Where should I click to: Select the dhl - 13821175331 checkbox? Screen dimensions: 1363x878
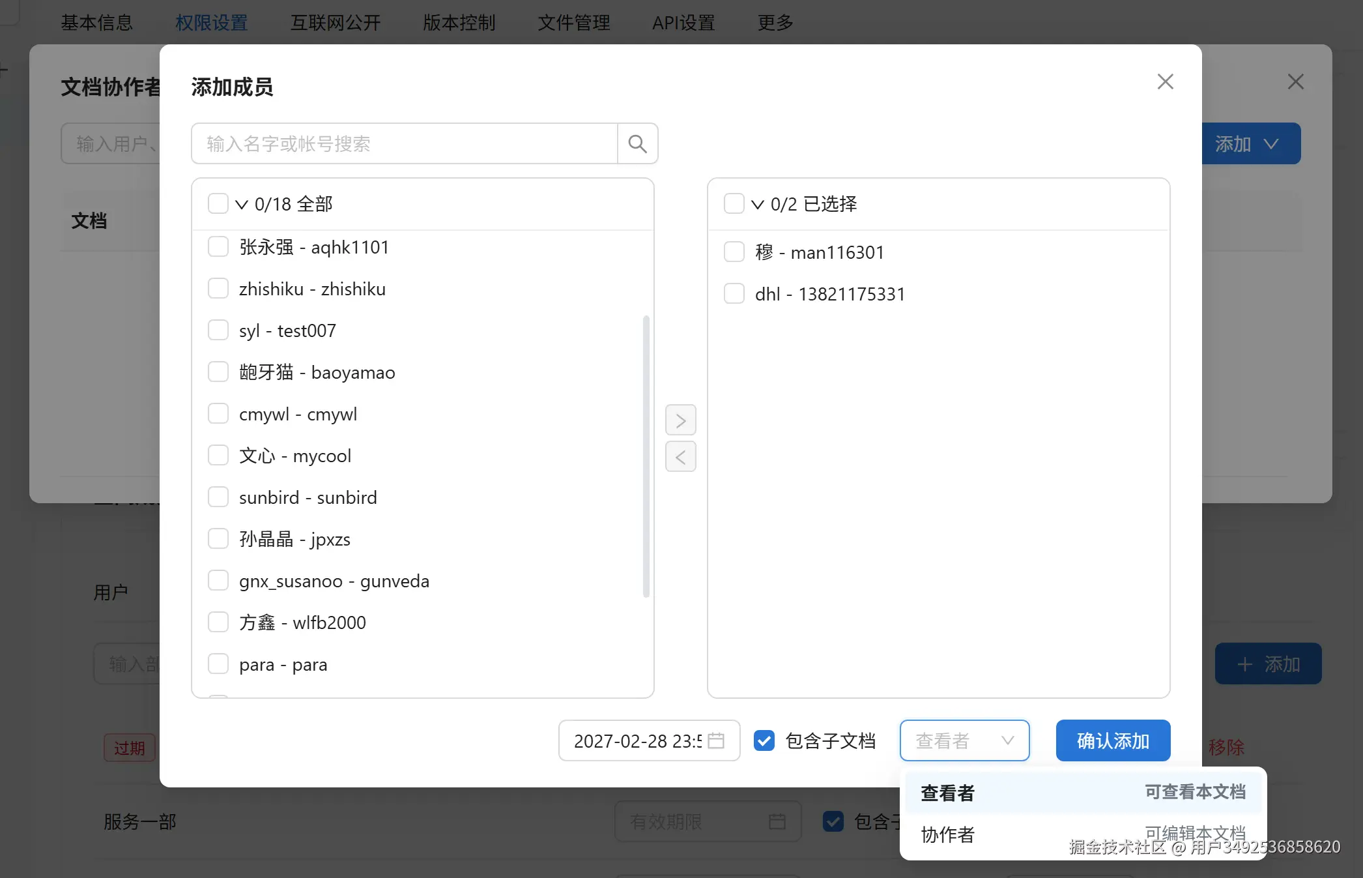(734, 294)
